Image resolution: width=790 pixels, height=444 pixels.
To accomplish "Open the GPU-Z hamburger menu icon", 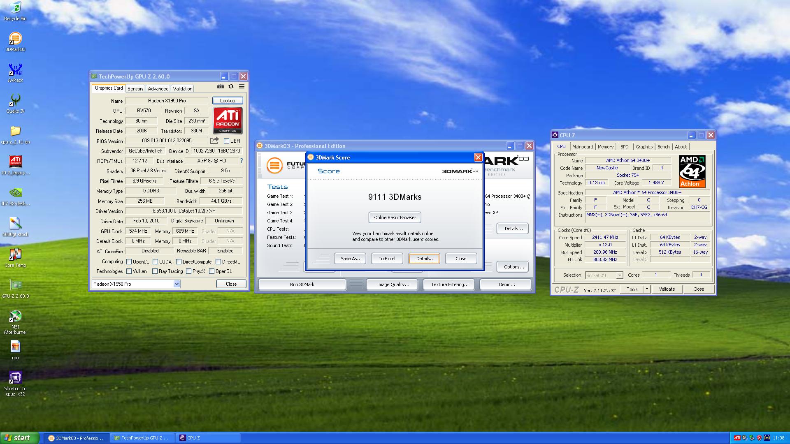I will tap(242, 87).
